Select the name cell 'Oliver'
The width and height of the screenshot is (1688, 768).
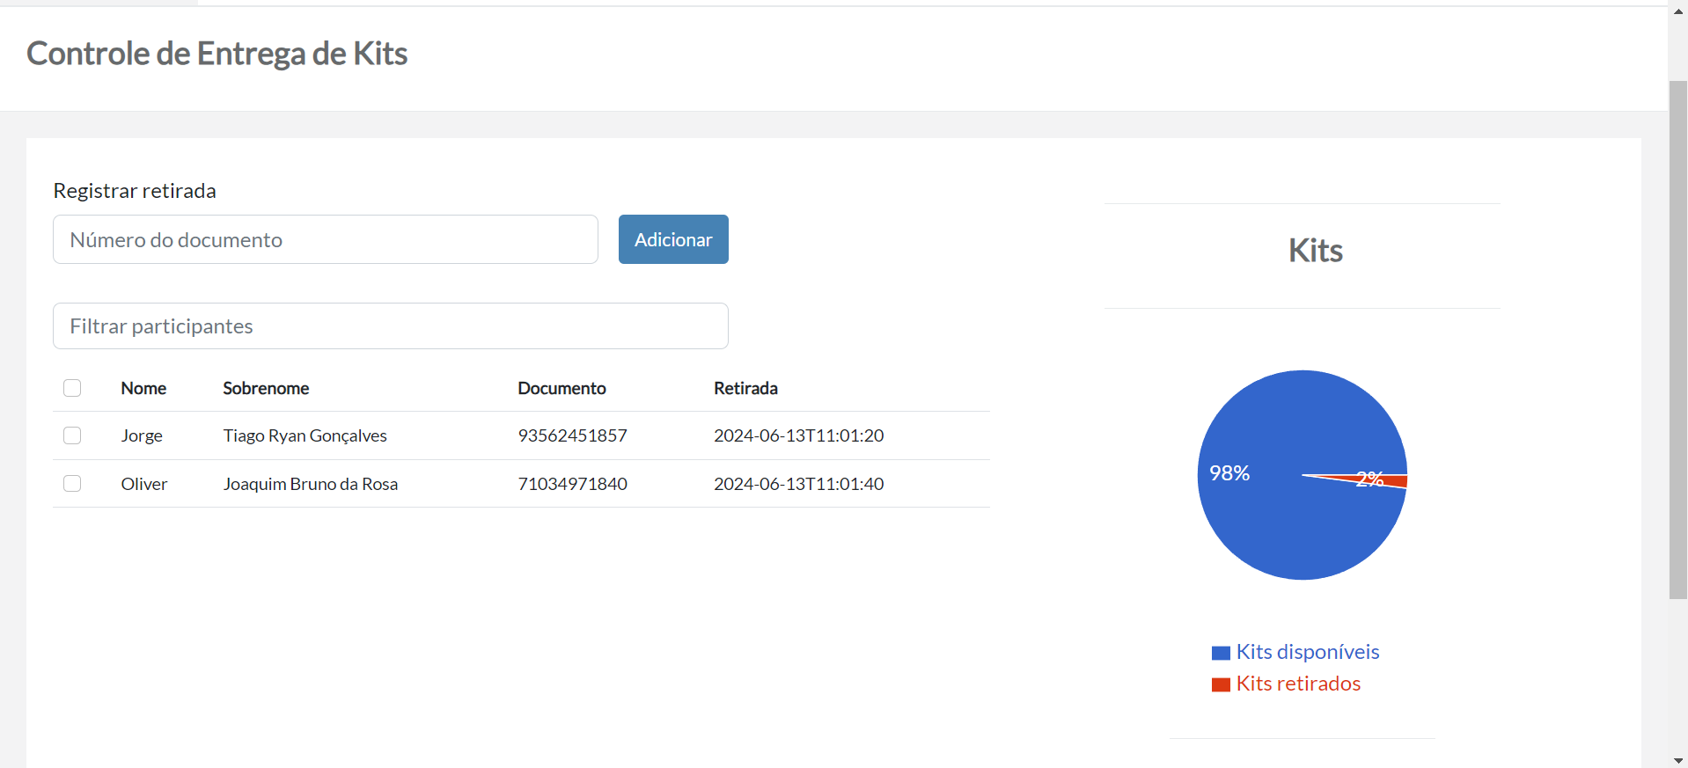(x=144, y=484)
